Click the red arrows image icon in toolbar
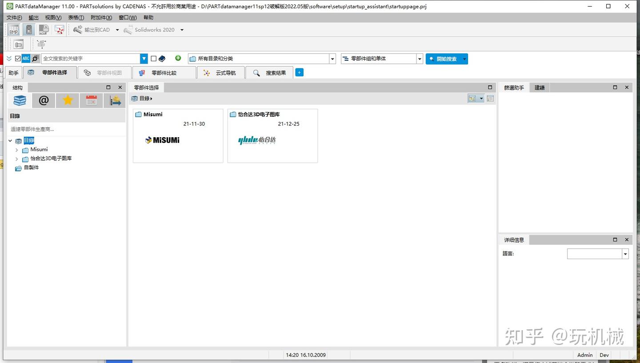Image resolution: width=640 pixels, height=363 pixels. click(59, 30)
